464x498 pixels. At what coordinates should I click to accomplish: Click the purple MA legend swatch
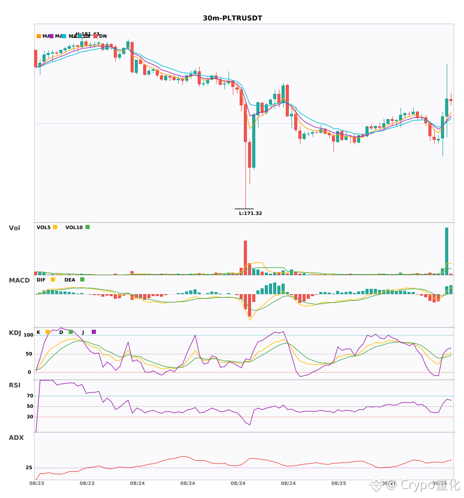tap(51, 36)
